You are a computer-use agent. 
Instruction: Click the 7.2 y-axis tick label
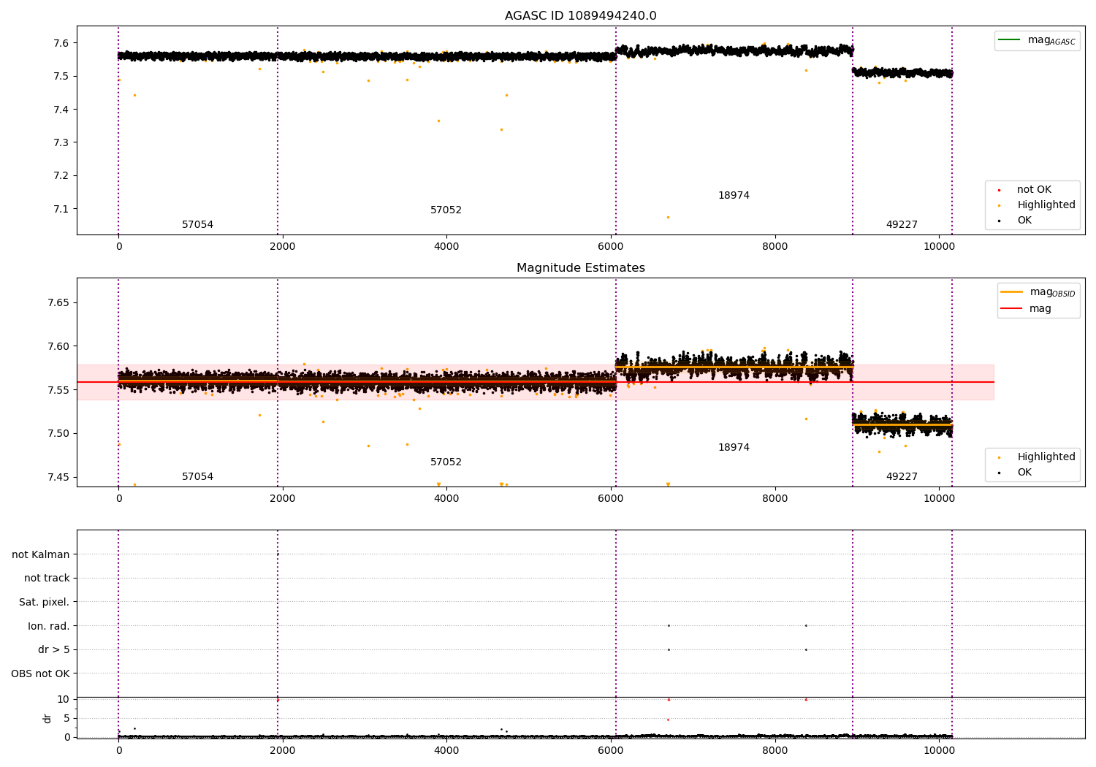[x=61, y=176]
